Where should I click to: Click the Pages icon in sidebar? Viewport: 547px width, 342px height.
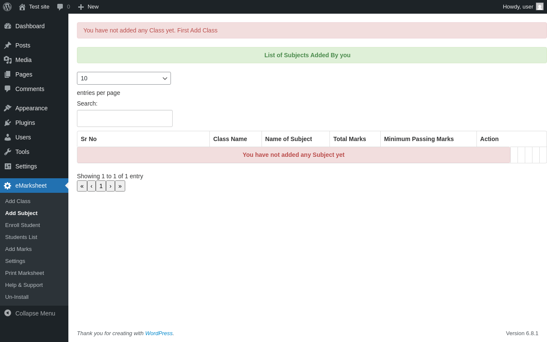pyautogui.click(x=8, y=74)
